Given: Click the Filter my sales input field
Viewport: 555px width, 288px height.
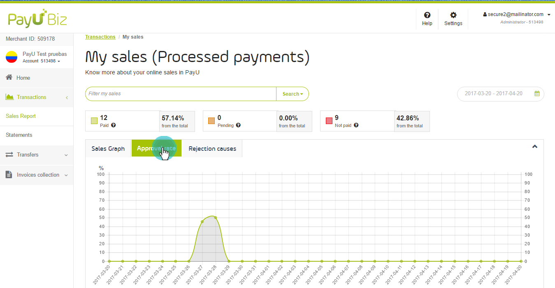Looking at the screenshot, I should [181, 94].
